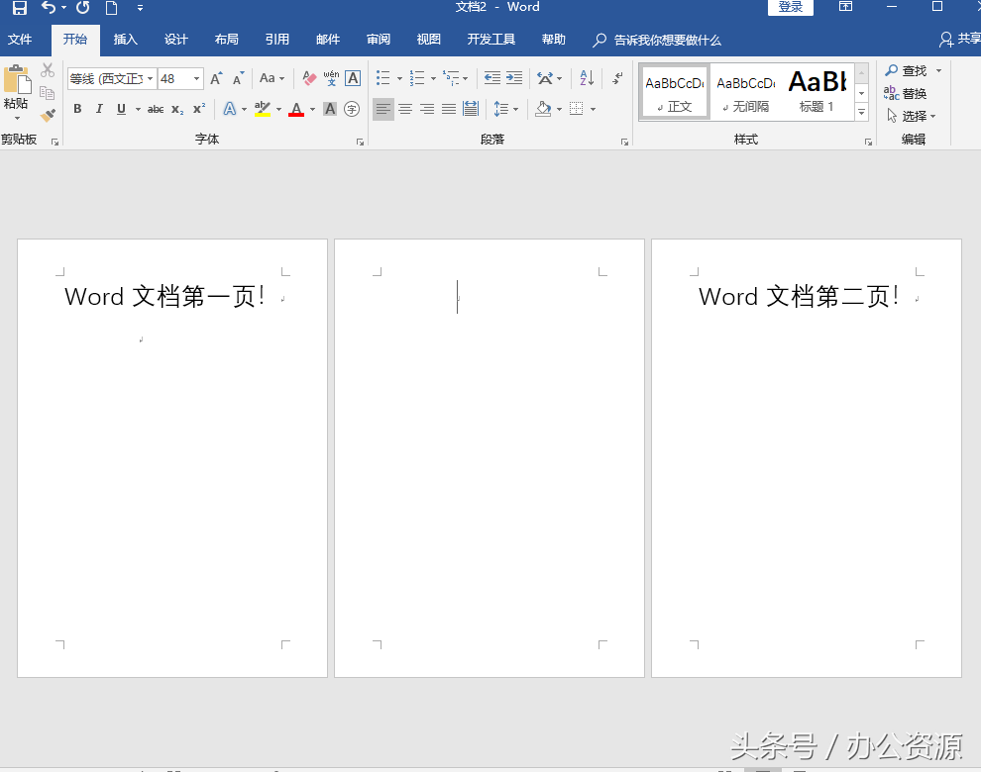Screen dimensions: 981x772
Task: Expand the styles gallery more arrow
Action: [x=861, y=113]
